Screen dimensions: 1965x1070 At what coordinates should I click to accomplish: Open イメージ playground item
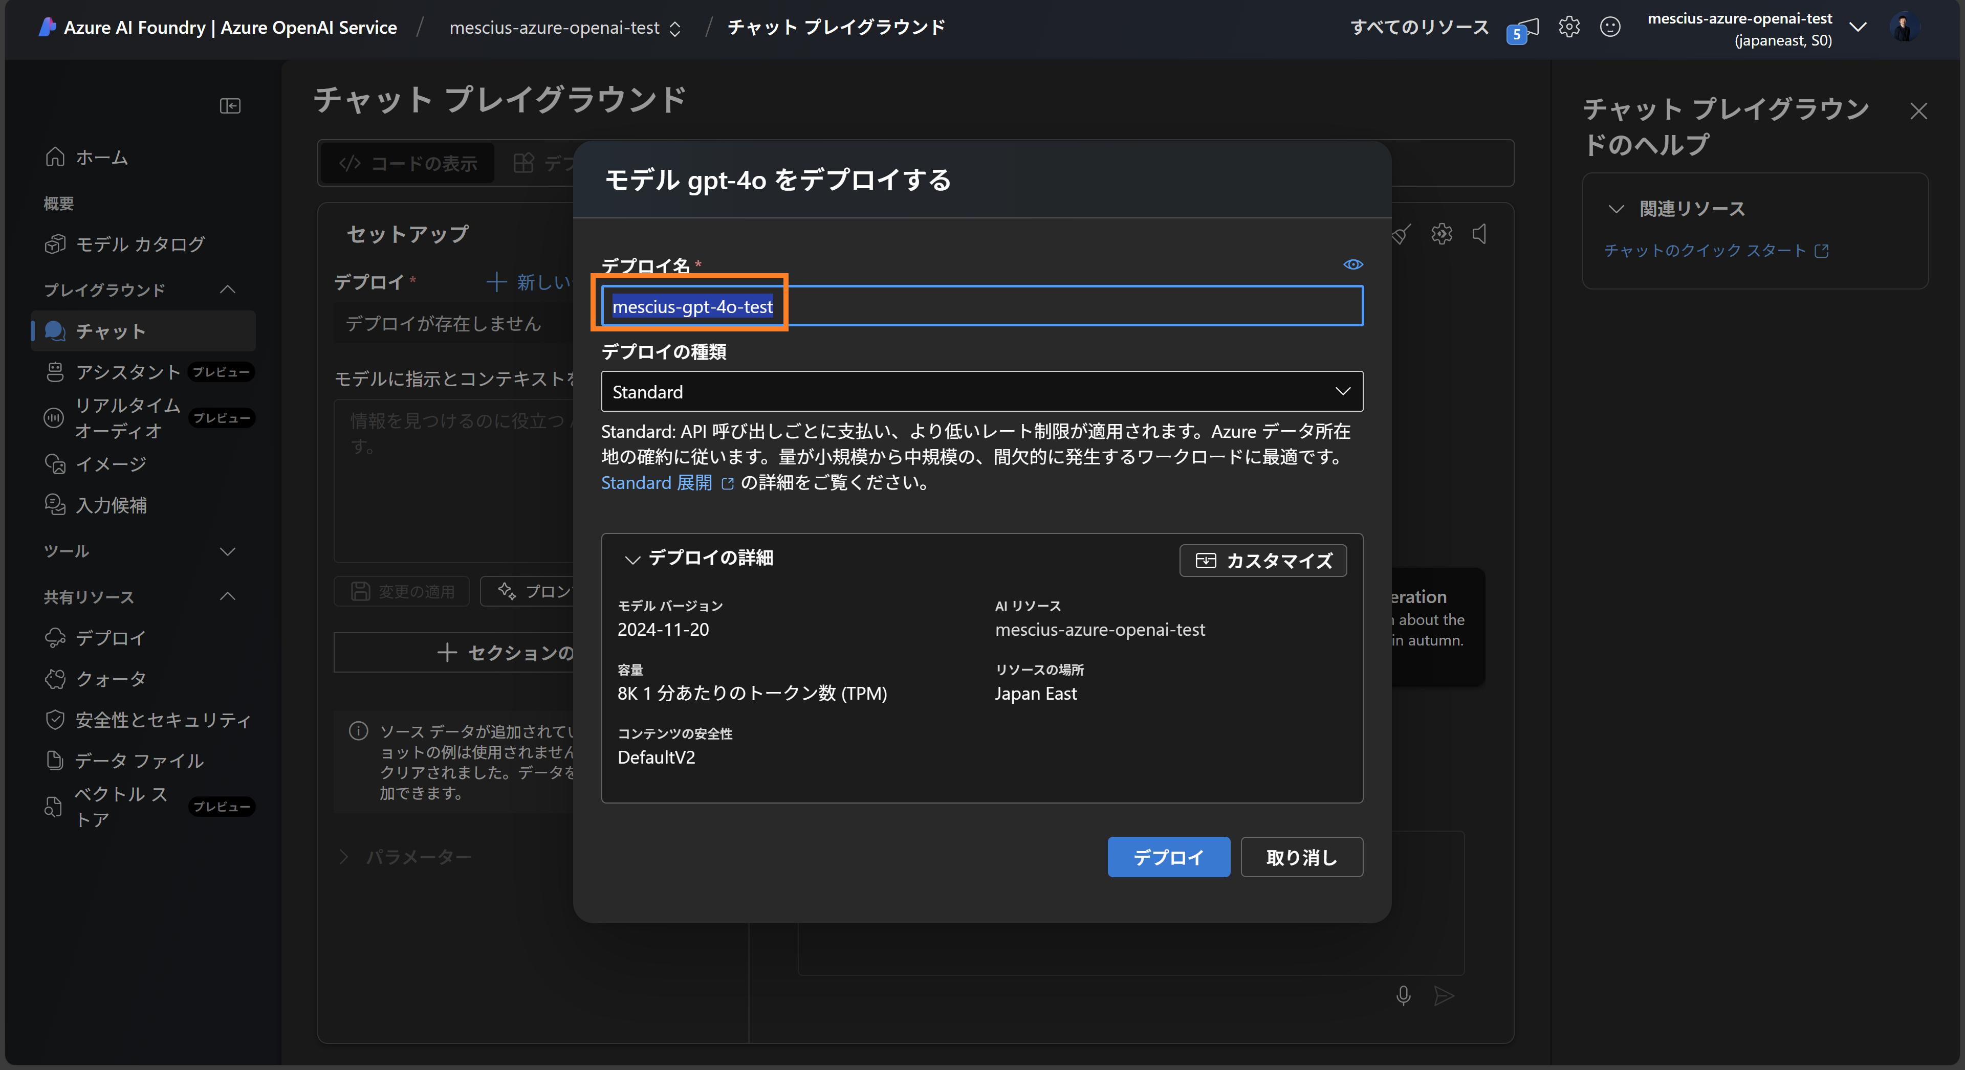click(x=95, y=464)
